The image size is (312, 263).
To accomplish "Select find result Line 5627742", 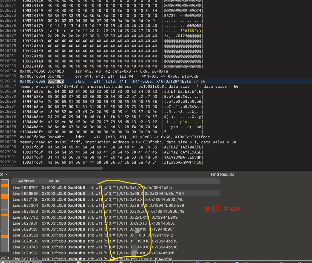I will click(116, 217).
